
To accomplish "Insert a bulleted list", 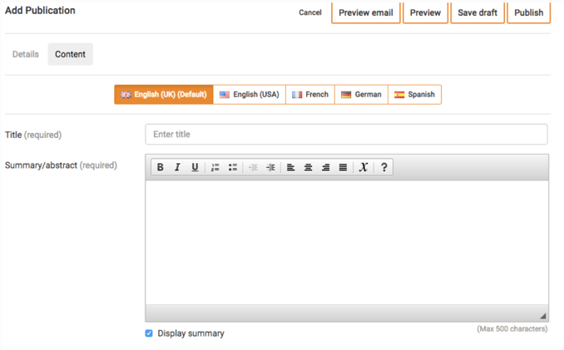I will tap(233, 167).
